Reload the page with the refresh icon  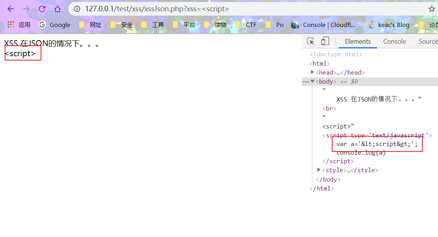[x=42, y=9]
